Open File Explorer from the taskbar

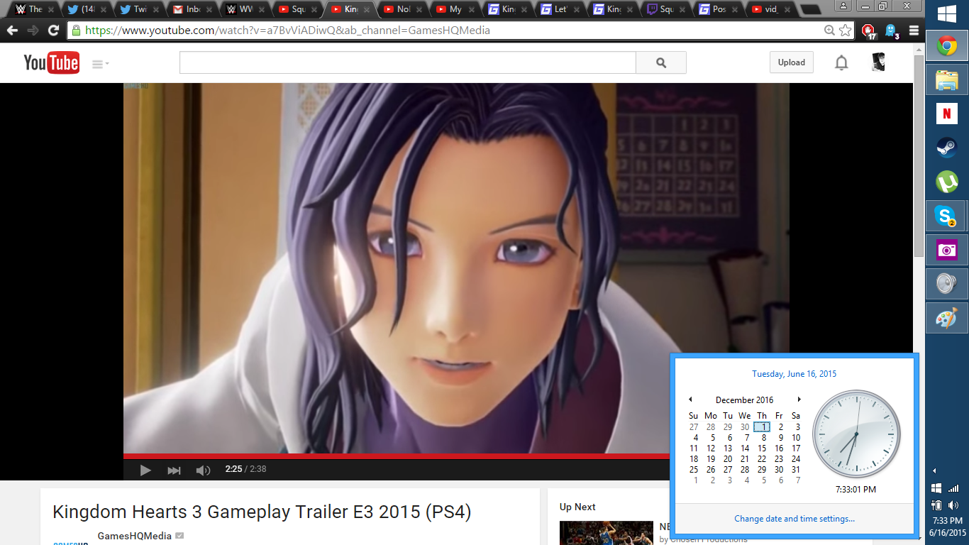coord(946,80)
